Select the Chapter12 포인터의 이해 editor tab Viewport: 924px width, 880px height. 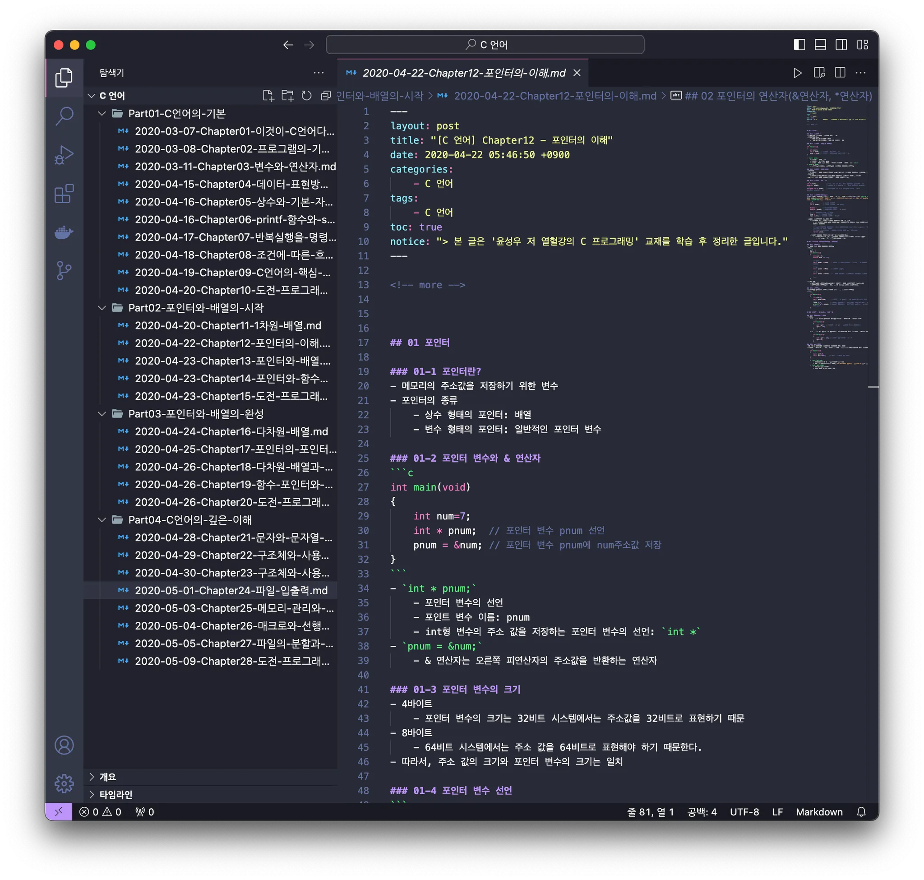[x=463, y=73]
